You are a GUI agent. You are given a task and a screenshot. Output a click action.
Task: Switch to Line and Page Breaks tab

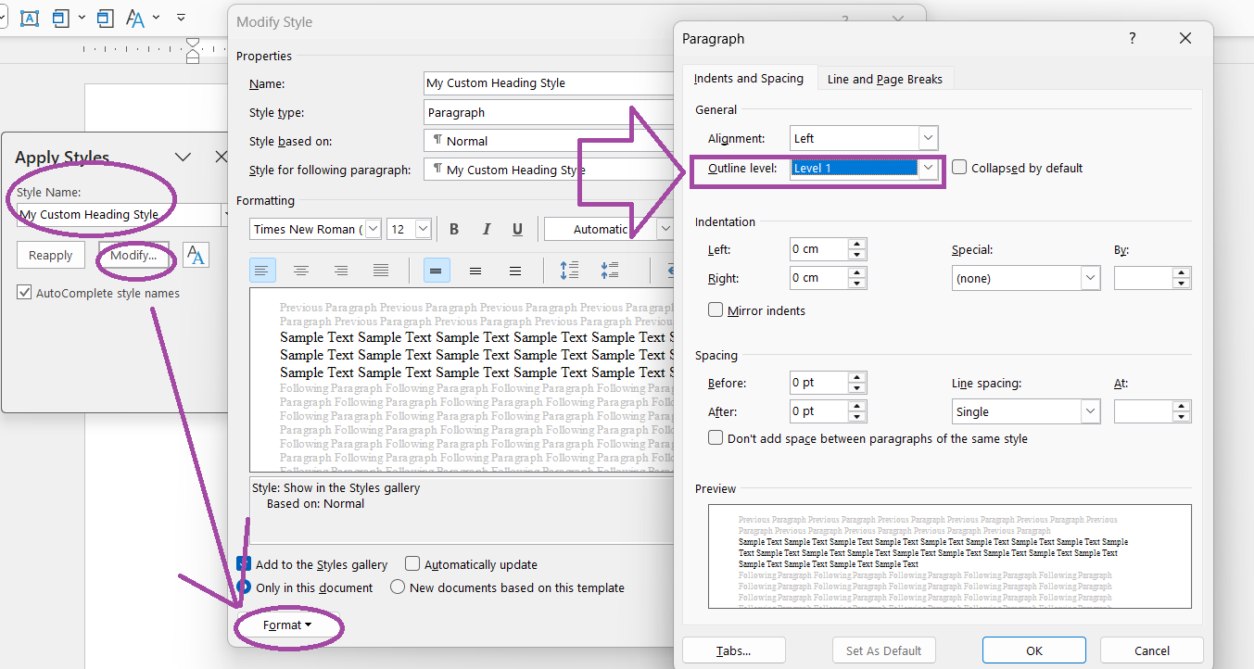[884, 78]
